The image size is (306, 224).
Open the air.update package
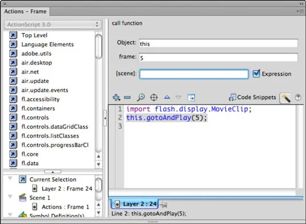tap(35, 81)
